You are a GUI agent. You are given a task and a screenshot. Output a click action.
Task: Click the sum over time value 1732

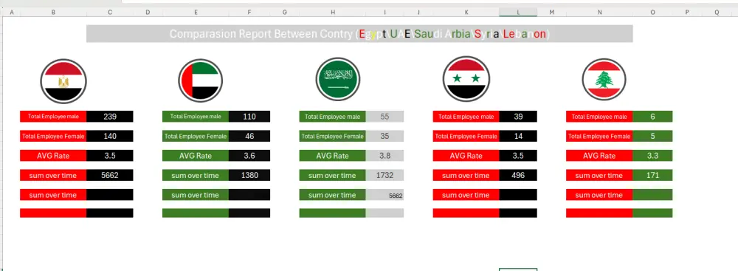tap(384, 175)
